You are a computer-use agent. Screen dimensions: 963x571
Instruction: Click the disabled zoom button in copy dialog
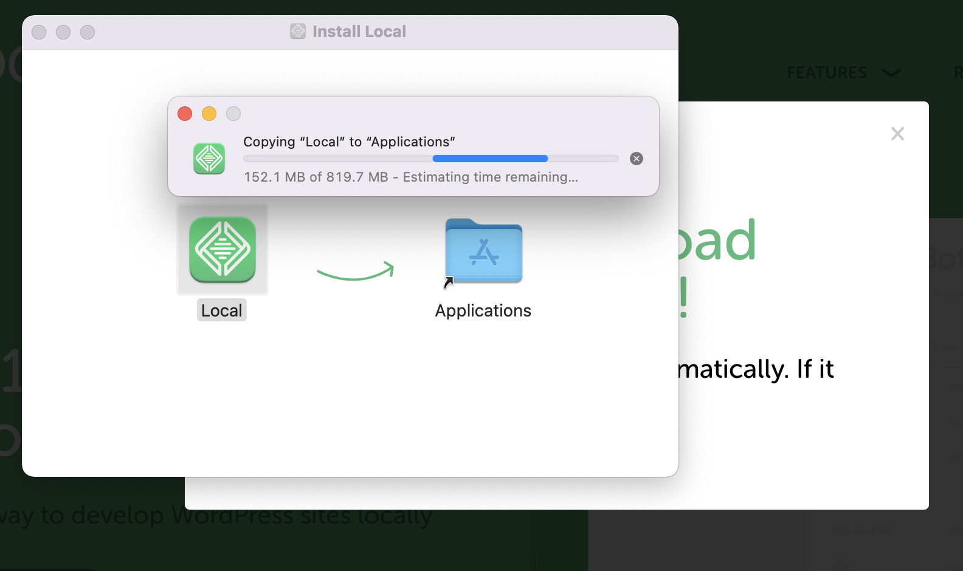pos(233,114)
